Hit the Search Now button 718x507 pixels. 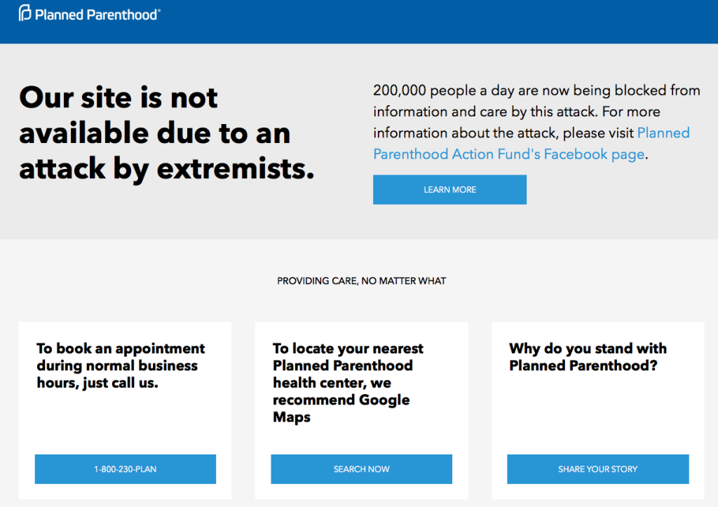[361, 469]
